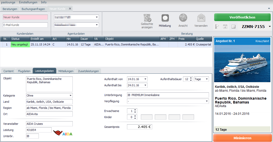Open the Verpflegung dropdown

(x=207, y=101)
